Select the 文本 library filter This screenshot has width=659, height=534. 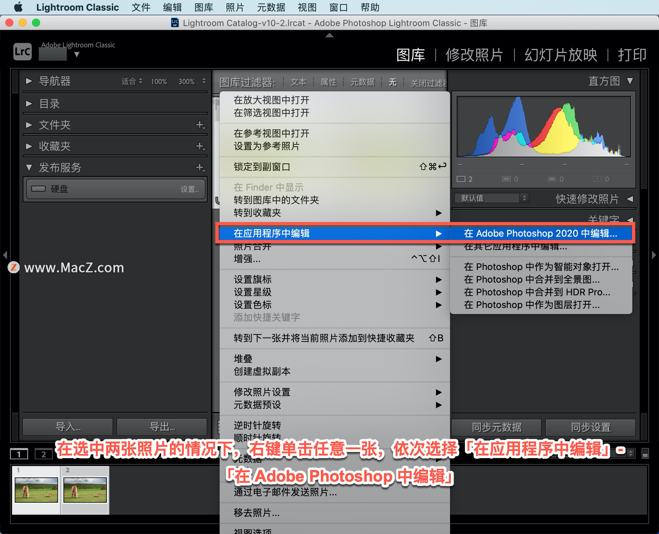pyautogui.click(x=298, y=82)
